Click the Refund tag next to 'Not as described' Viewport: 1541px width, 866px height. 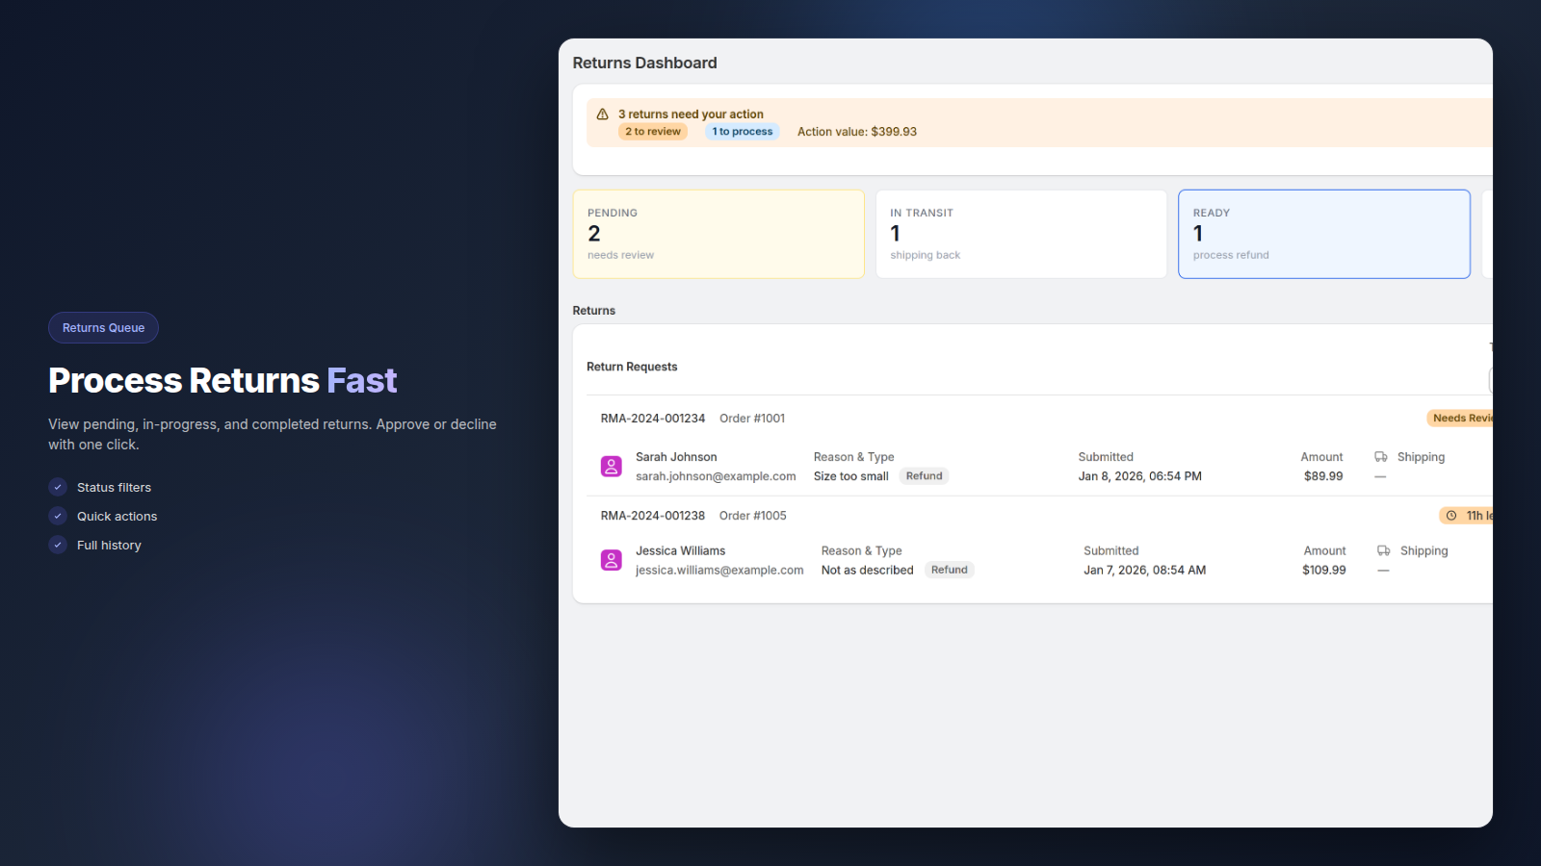click(949, 570)
